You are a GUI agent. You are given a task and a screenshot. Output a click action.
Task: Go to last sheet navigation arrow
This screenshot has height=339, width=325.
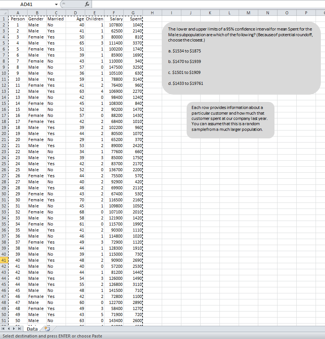(x=20, y=328)
